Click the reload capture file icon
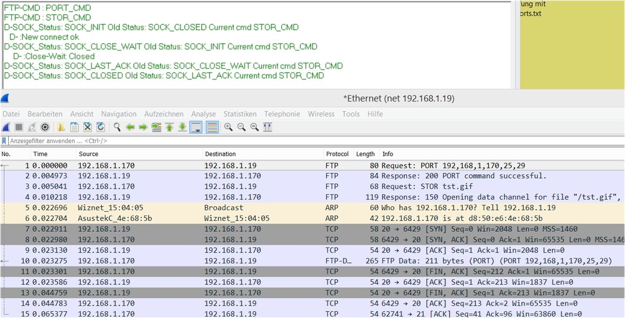This screenshot has width=625, height=318. click(x=101, y=127)
